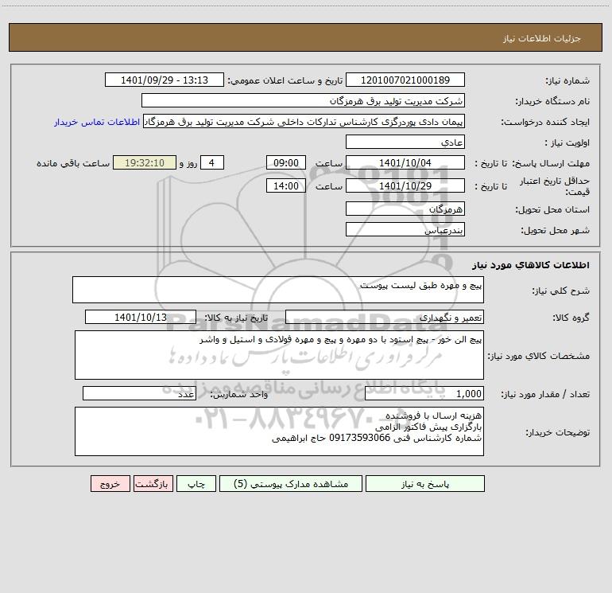Click the label ایجاد کننده درخواست
The image size is (612, 593).
[x=545, y=122]
